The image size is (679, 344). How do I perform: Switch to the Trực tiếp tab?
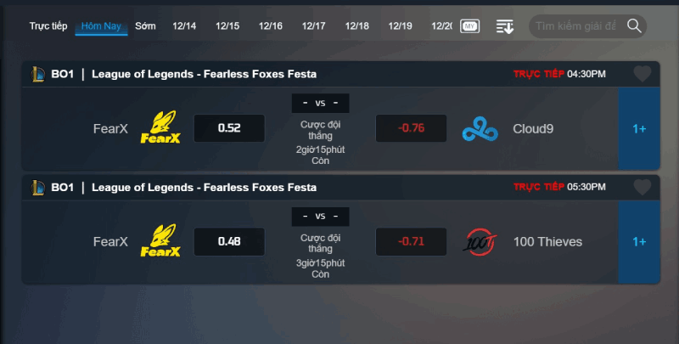pyautogui.click(x=48, y=26)
